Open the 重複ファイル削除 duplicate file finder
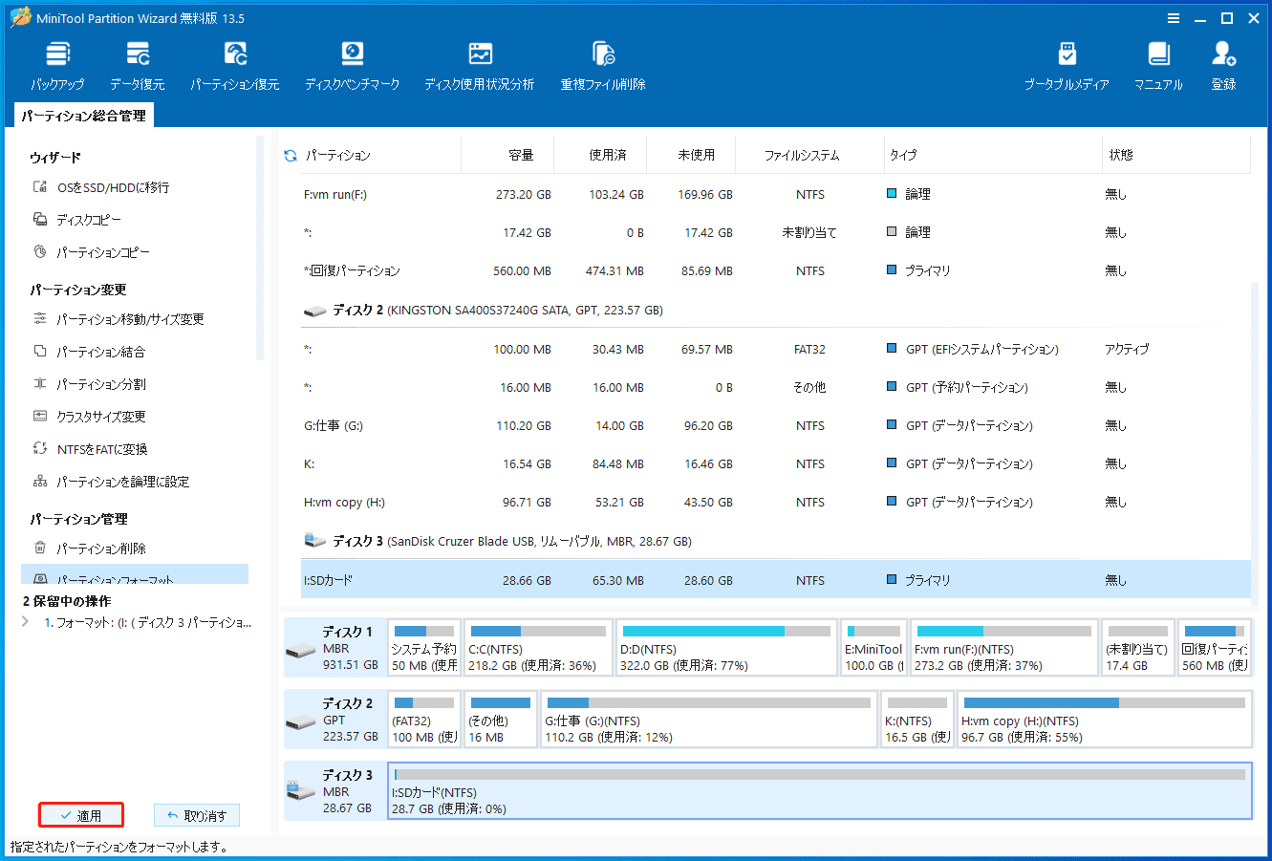This screenshot has width=1272, height=861. coord(602,65)
